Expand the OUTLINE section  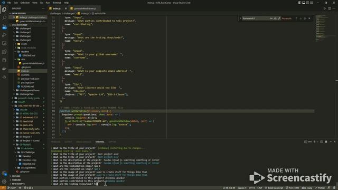click(28, 176)
